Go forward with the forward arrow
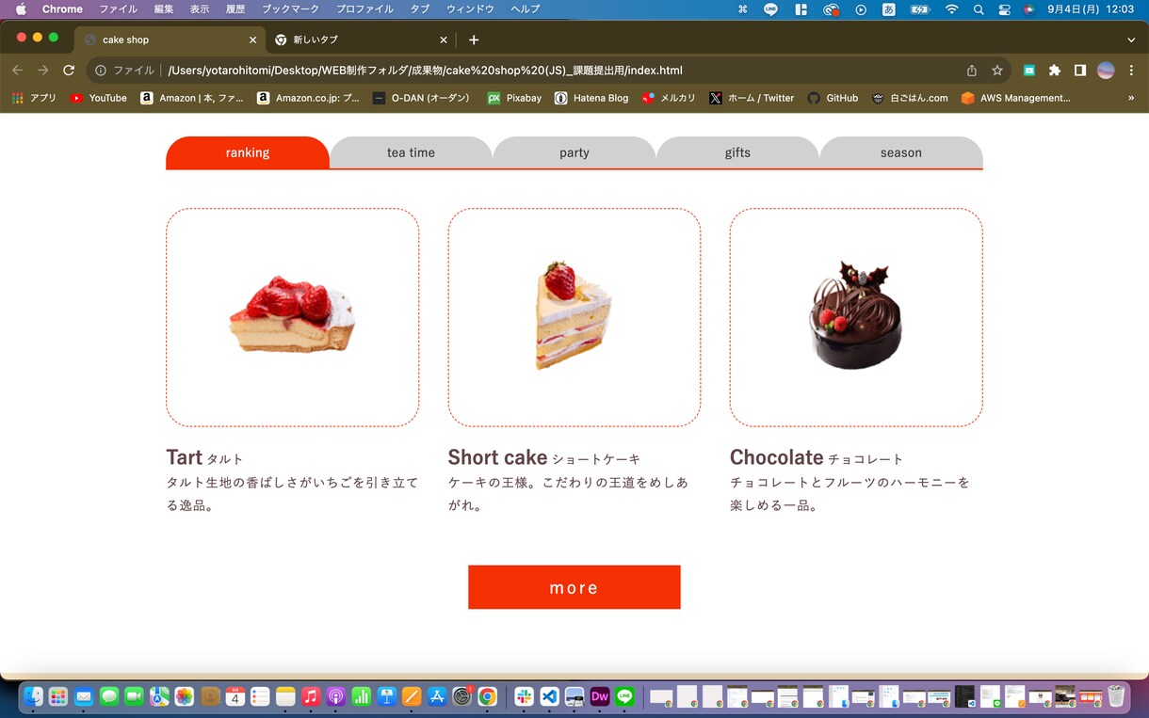 tap(42, 71)
